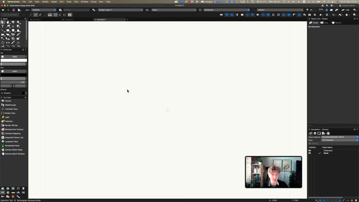This screenshot has width=359, height=202.
Task: Switch to the Render tab in Object Info
Action: coord(337,23)
